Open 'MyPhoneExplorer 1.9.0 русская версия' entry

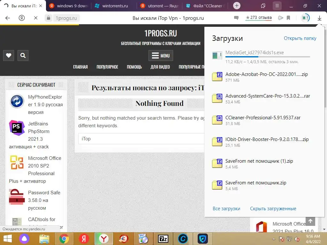pos(45,105)
